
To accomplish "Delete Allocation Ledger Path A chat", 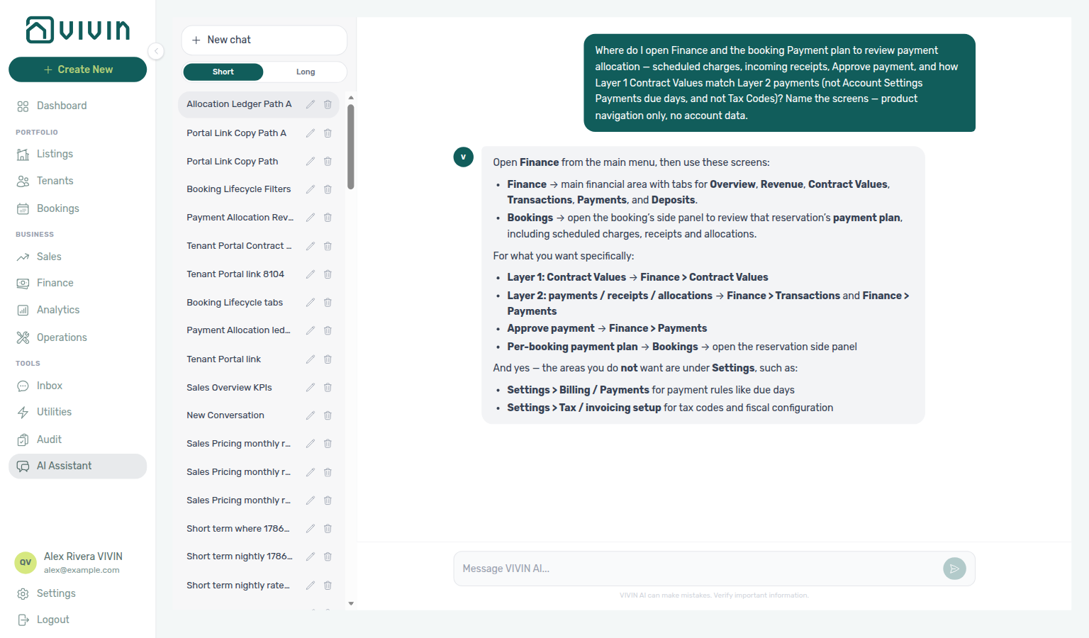I will pos(328,104).
